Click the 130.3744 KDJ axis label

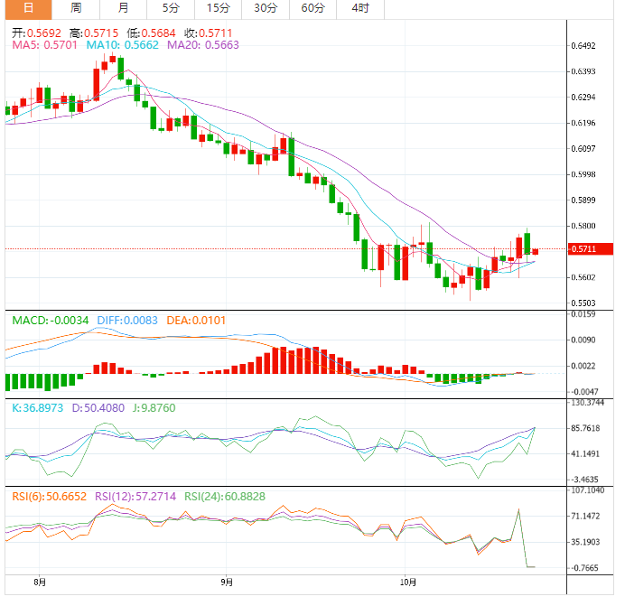pos(588,403)
